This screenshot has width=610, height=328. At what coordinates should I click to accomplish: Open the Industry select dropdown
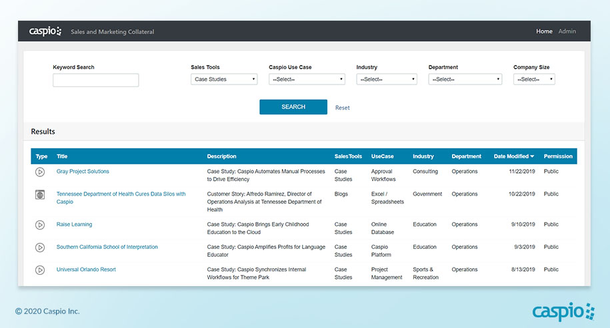(387, 79)
